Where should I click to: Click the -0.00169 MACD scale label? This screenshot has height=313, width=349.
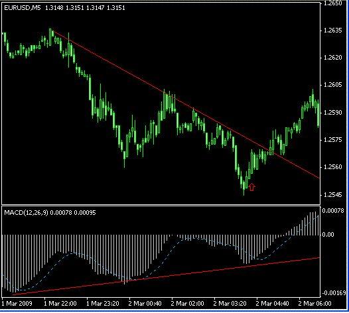[333, 293]
